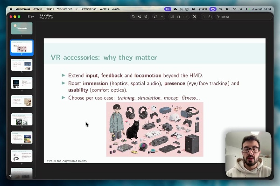This screenshot has height=186, width=280.
Task: Open the Ventana menu
Action: click(x=104, y=9)
